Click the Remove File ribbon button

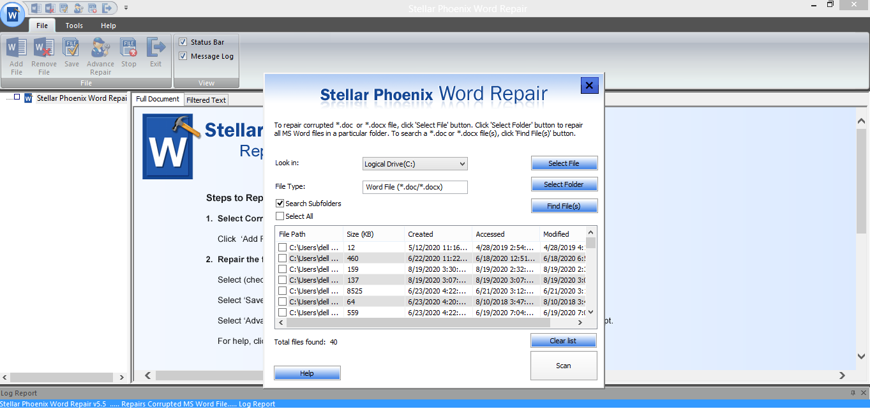(x=44, y=56)
